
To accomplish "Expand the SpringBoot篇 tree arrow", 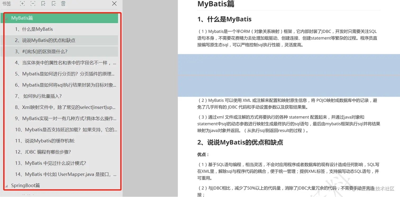I will 6,186.
